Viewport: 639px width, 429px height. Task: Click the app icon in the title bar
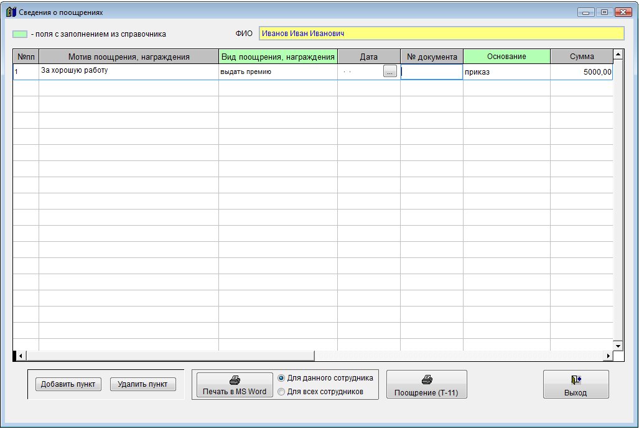click(11, 12)
